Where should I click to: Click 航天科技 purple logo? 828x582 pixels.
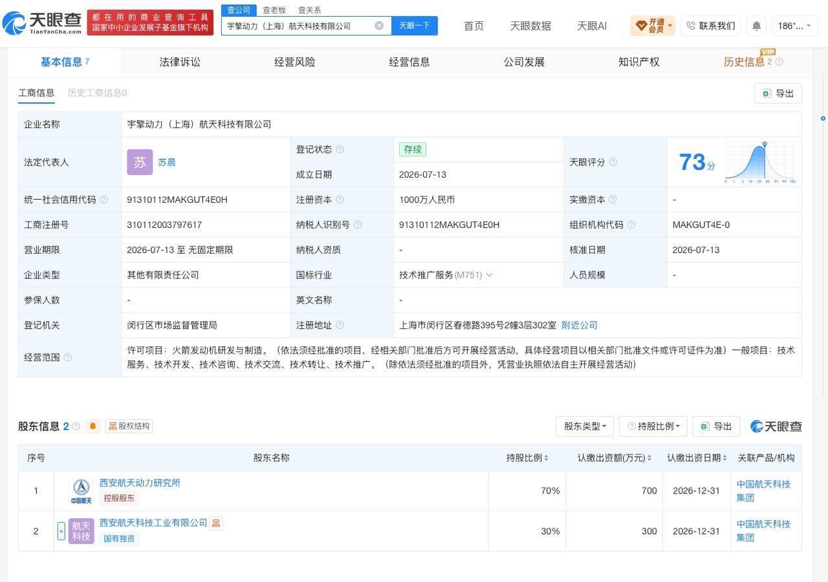(81, 531)
